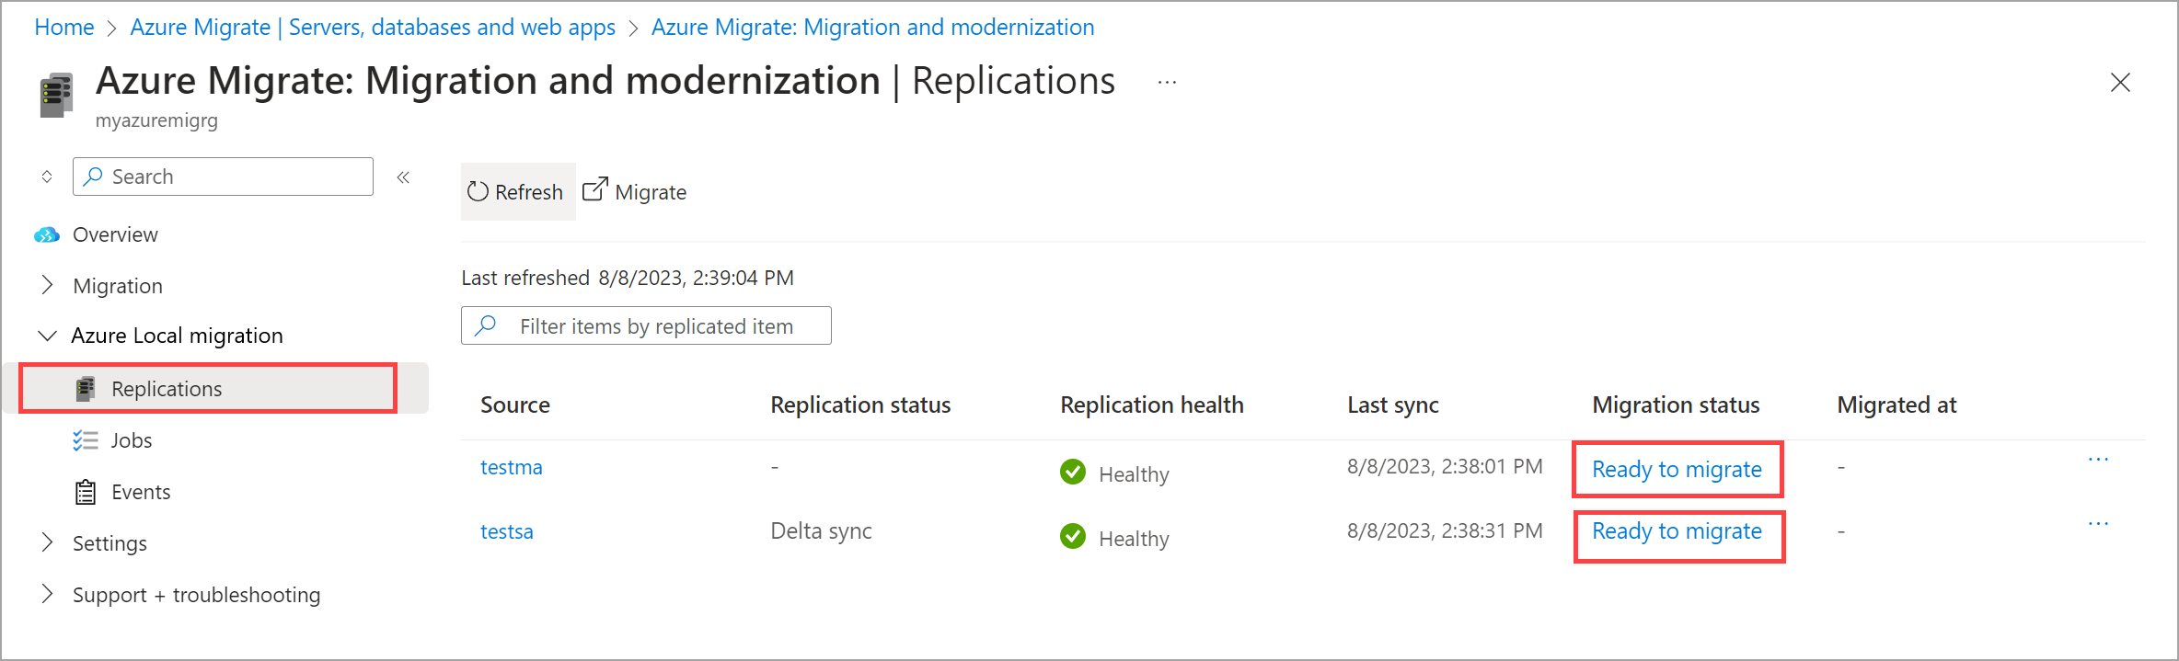Viewport: 2179px width, 661px height.
Task: Collapse the sidebar with the double-chevron icon
Action: 403,177
